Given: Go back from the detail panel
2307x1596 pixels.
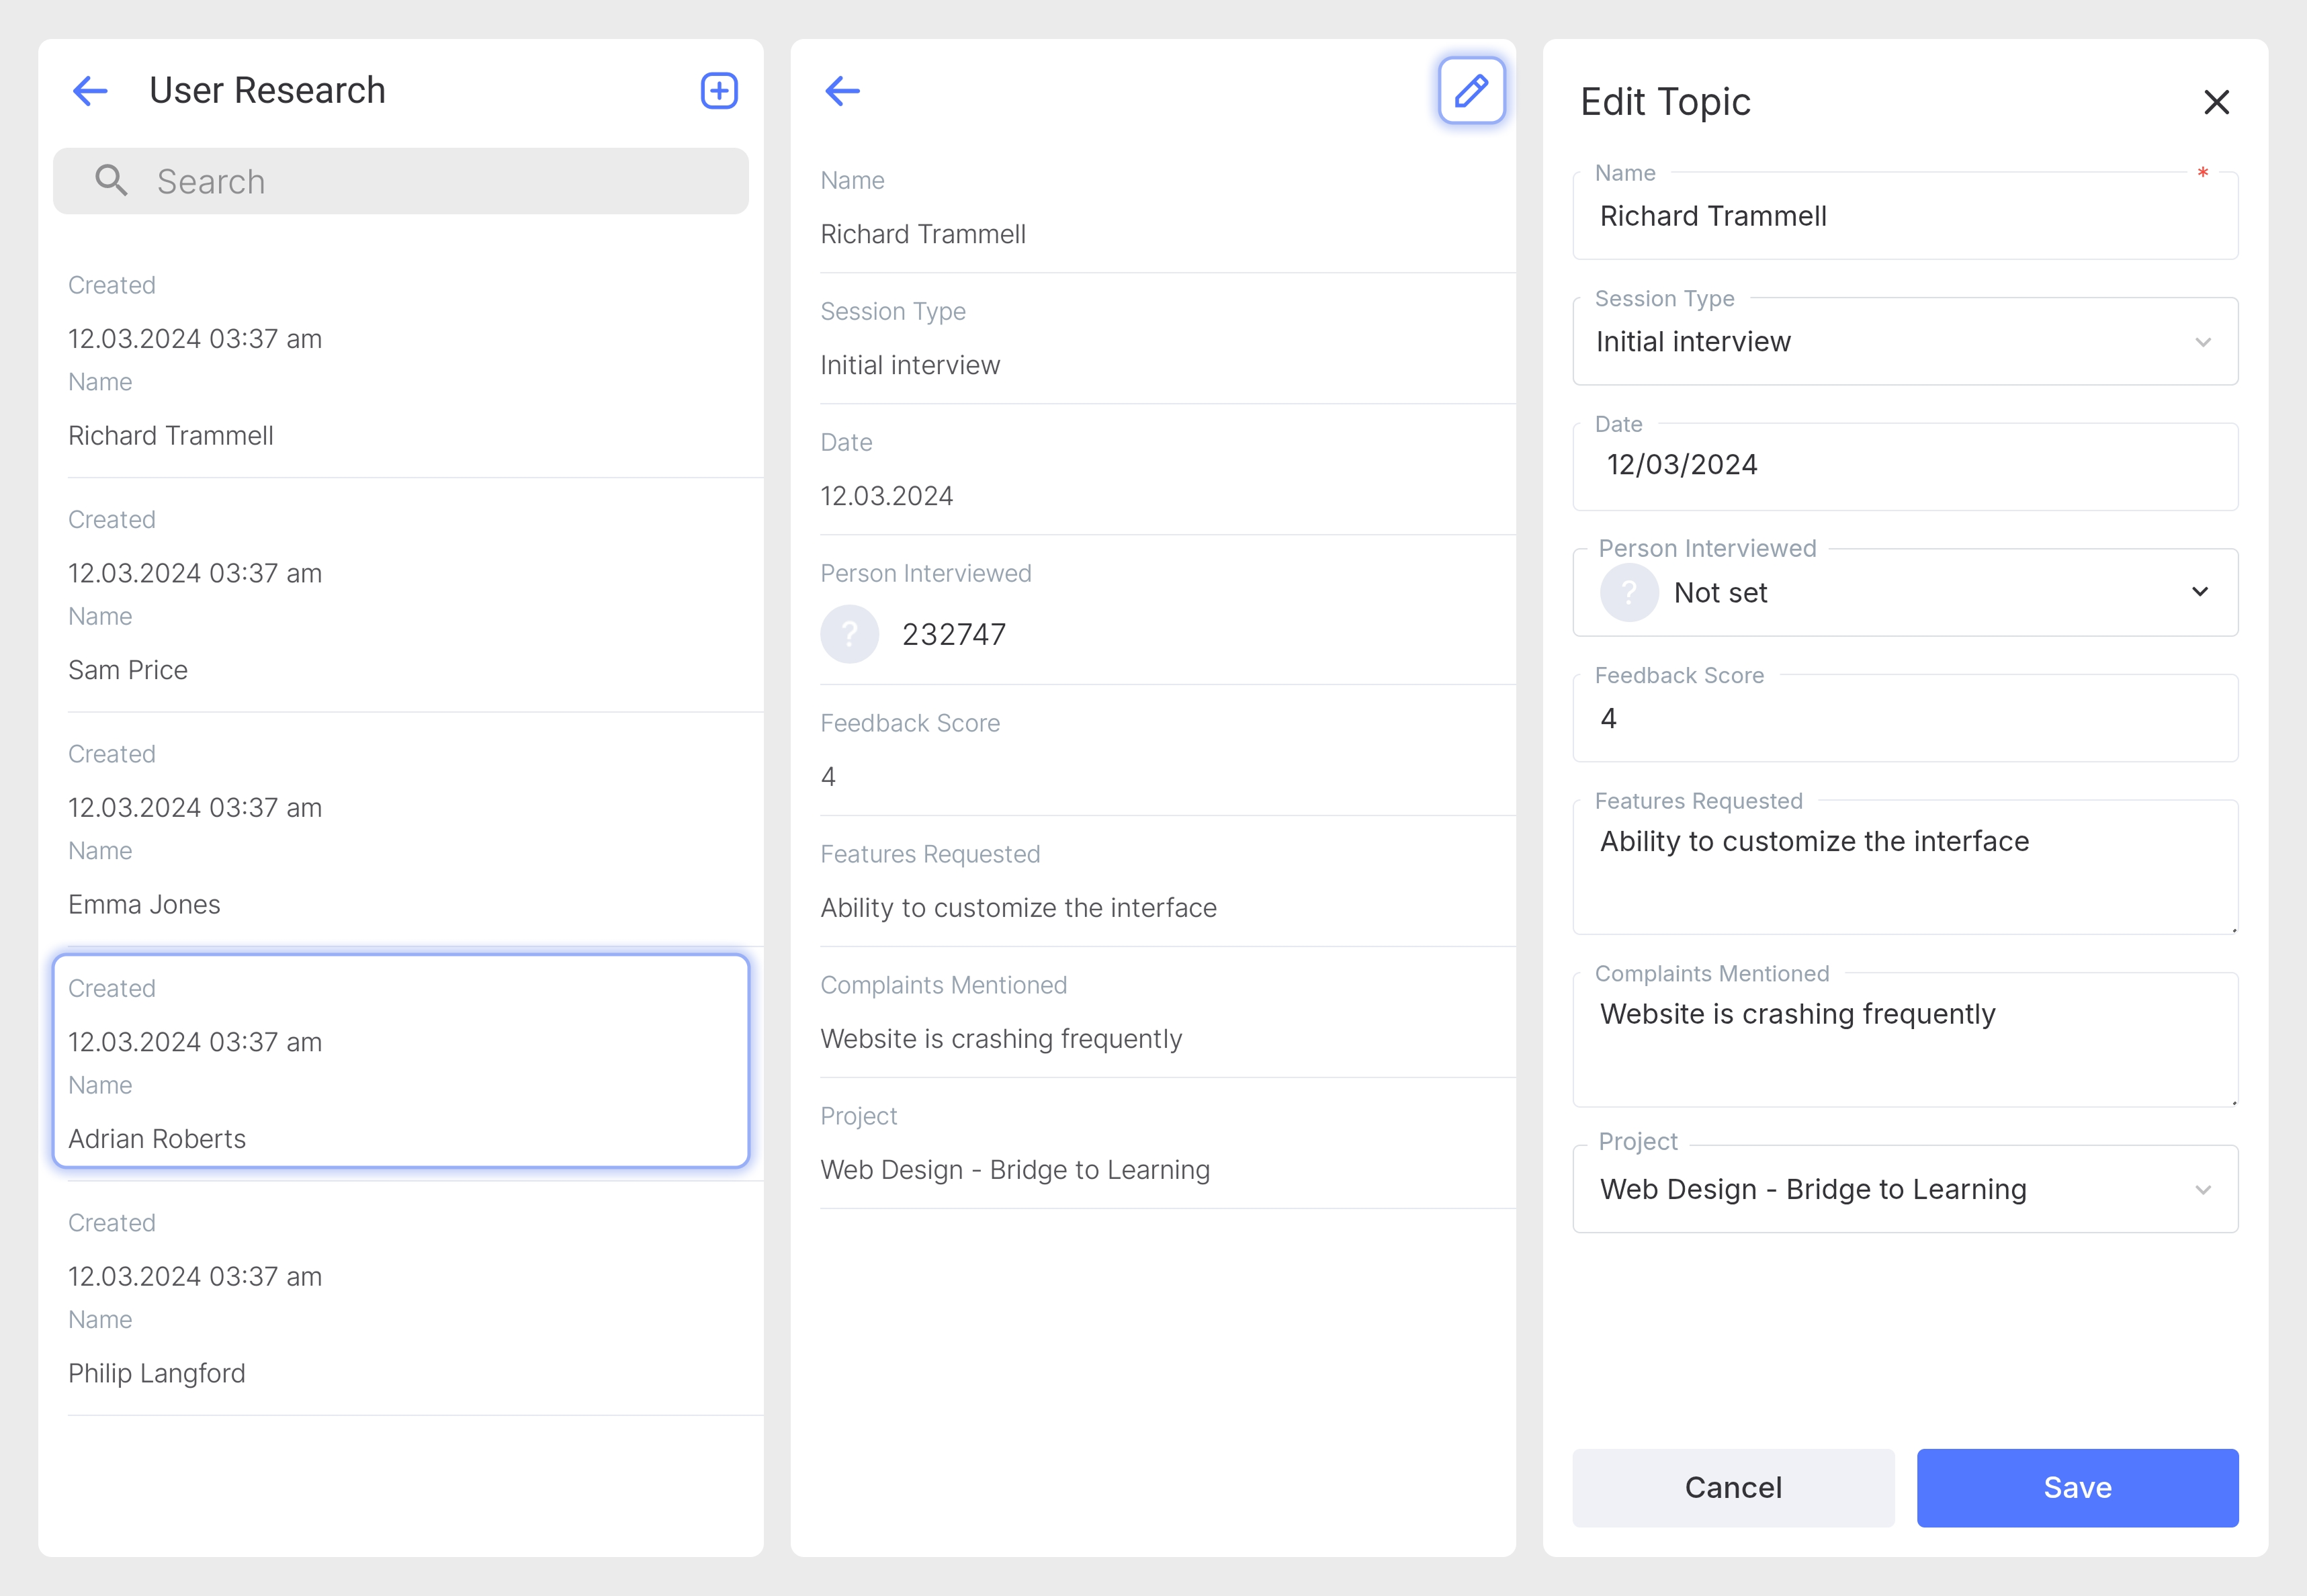Looking at the screenshot, I should [842, 91].
